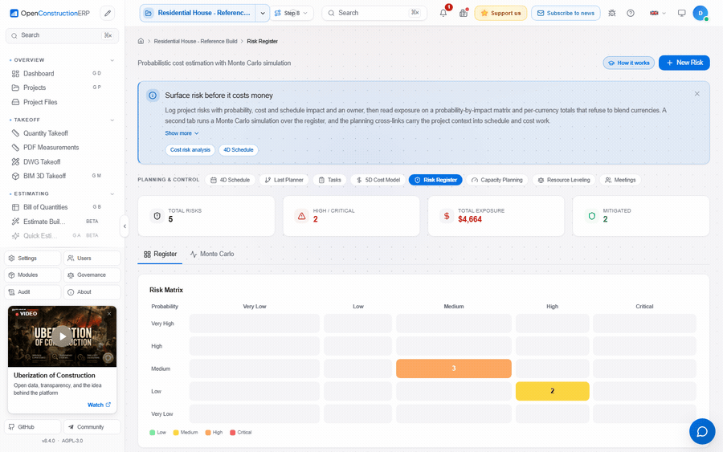Image resolution: width=723 pixels, height=452 pixels.
Task: Select the Register sub-tab
Action: click(x=160, y=255)
